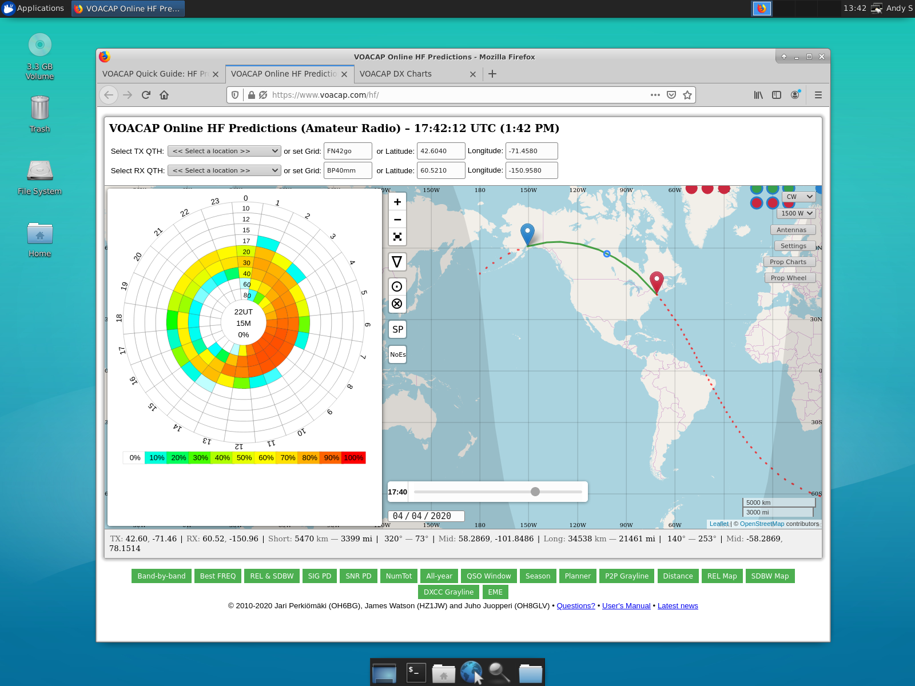This screenshot has width=915, height=686.
Task: Open the Questions? link
Action: click(x=576, y=605)
